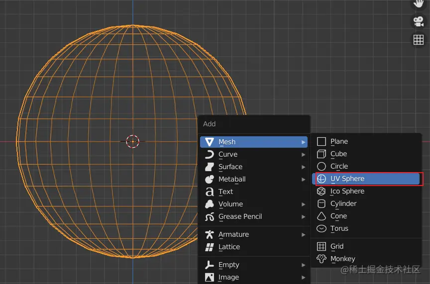The width and height of the screenshot is (430, 284).
Task: Click the Grease Pencil icon
Action: click(209, 216)
